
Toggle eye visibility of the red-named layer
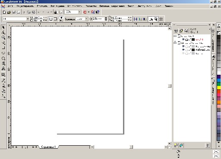point(183,40)
